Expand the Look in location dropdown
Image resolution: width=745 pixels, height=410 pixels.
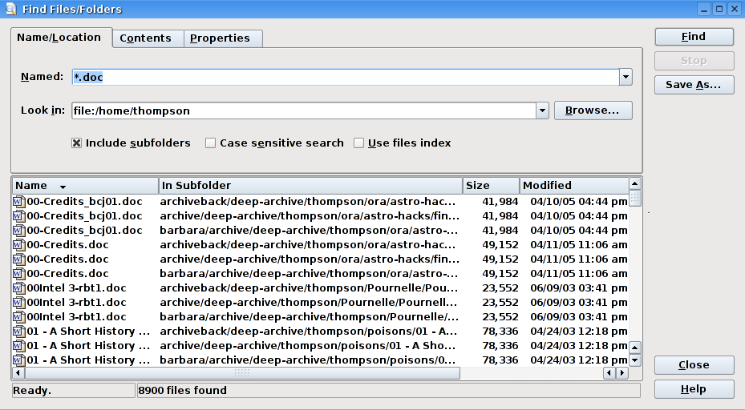click(x=542, y=111)
